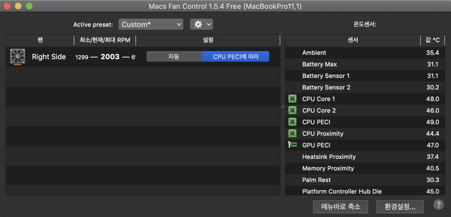Click the CPU Core 2 value 46.0

click(x=433, y=110)
